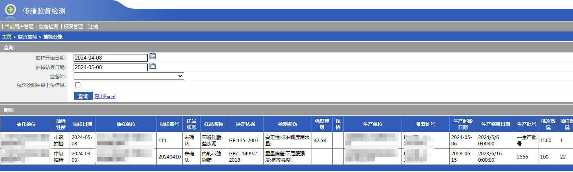Open the 权限管理 menu
Screen dimensions: 573x172
(73, 27)
